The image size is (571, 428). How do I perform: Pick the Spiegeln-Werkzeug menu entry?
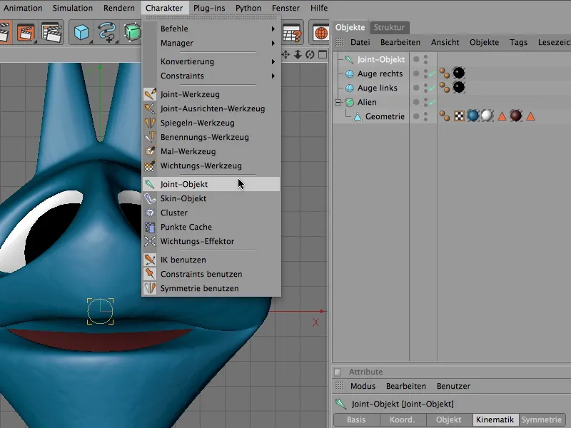point(211,123)
